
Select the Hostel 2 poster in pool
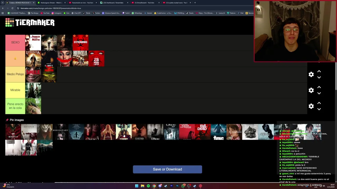266,132
